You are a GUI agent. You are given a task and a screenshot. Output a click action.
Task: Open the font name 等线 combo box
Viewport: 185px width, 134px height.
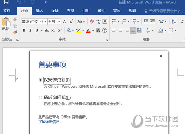click(x=34, y=22)
